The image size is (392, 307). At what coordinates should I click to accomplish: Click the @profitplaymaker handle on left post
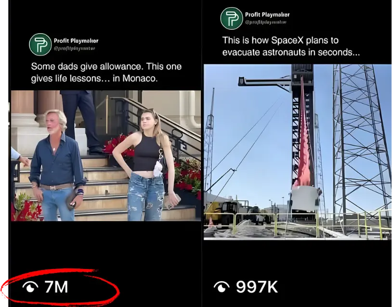(x=74, y=49)
